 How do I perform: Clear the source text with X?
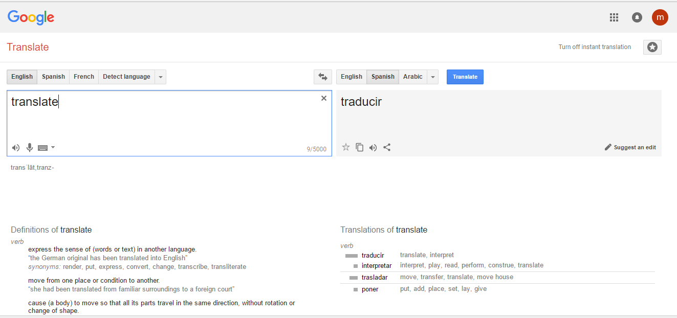click(x=324, y=98)
